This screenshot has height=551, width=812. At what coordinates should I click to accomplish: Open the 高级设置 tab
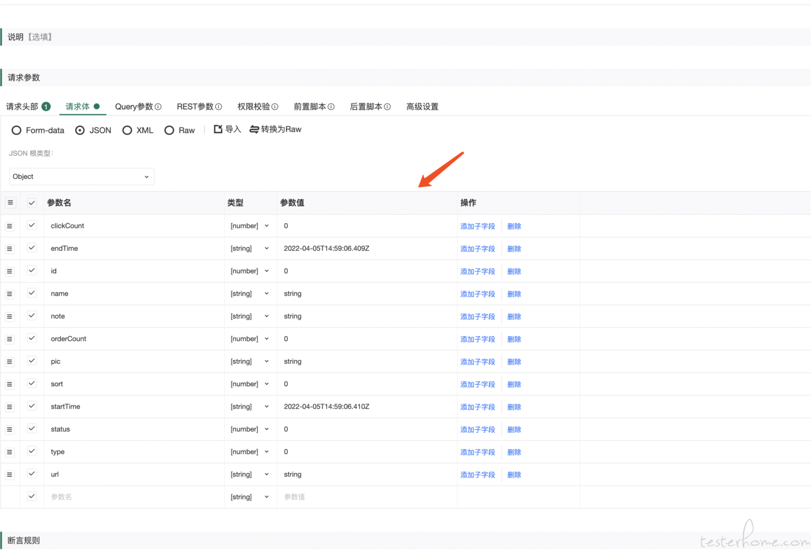422,107
